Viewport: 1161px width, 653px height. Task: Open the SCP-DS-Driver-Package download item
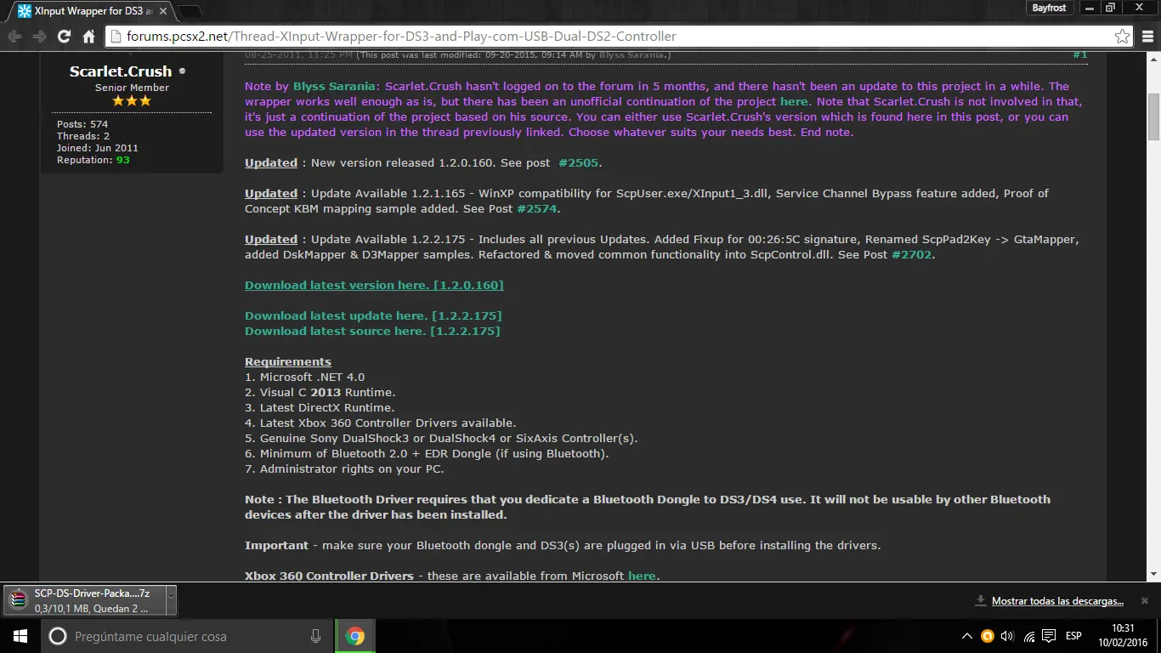[83, 600]
